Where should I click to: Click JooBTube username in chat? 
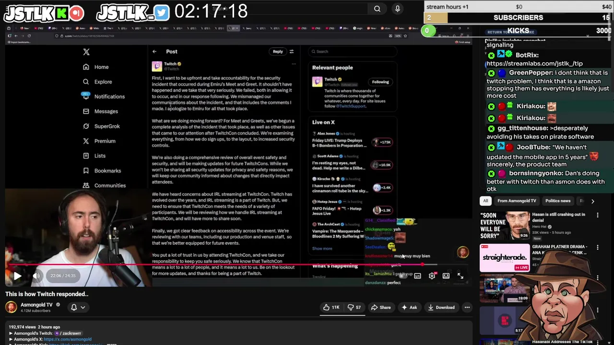(x=532, y=148)
